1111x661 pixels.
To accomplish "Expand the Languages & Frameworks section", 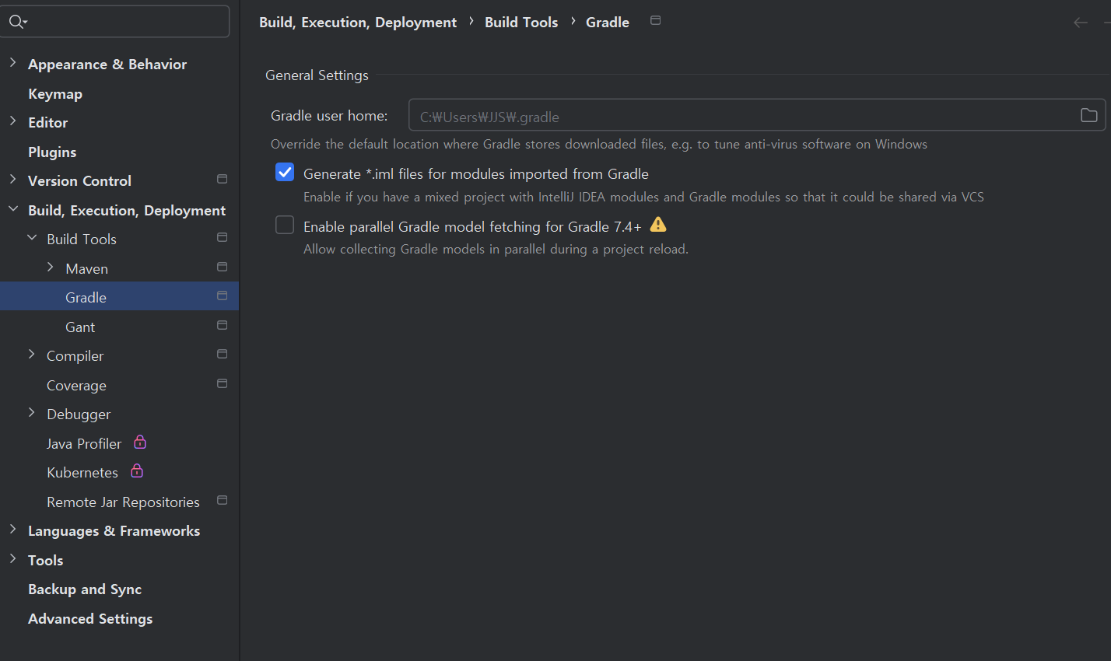I will click(12, 530).
